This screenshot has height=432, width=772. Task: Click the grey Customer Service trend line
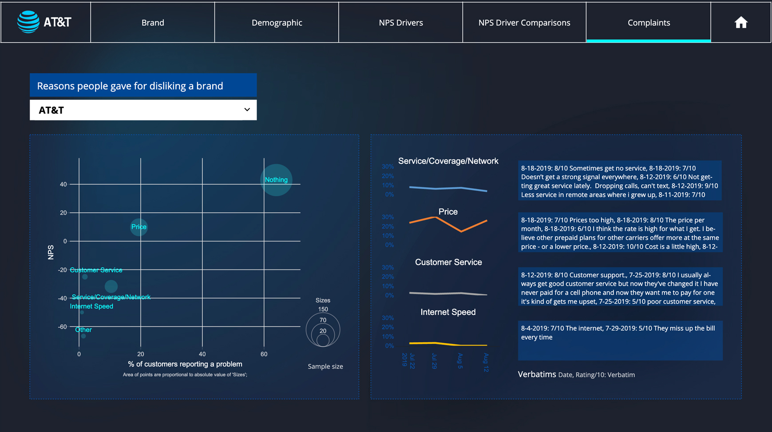(448, 293)
